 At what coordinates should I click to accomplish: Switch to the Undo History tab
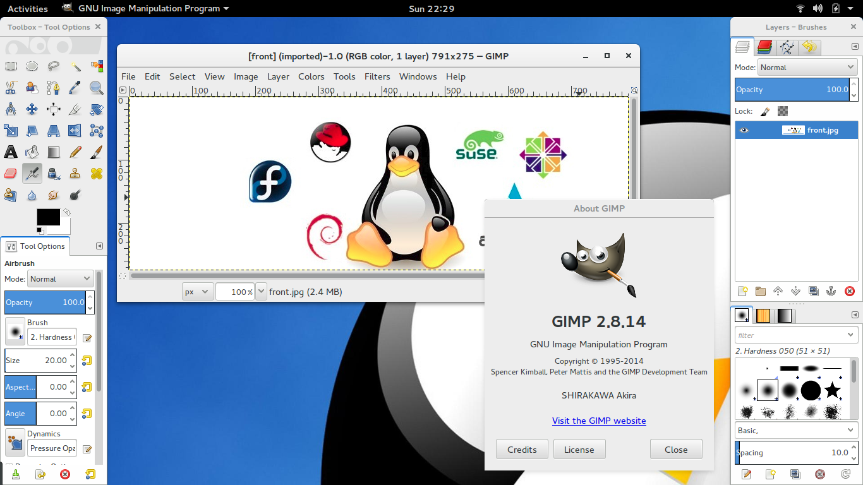coord(809,47)
